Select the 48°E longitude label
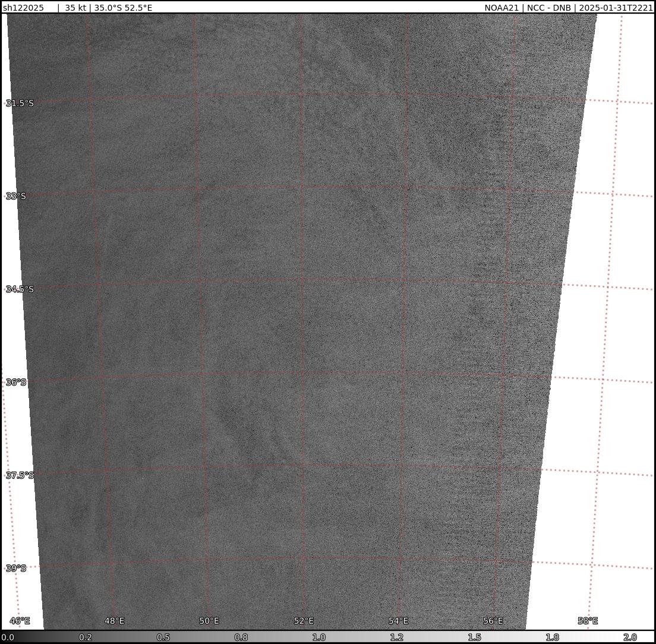The height and width of the screenshot is (644, 656). (115, 621)
